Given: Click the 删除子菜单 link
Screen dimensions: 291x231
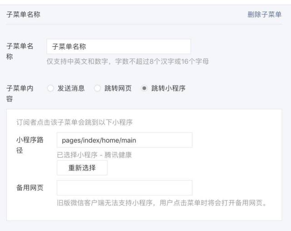Looking at the screenshot, I should (x=265, y=14).
